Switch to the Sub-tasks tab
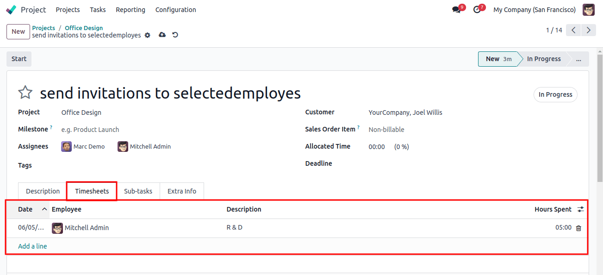Screen dimensions: 603x275 pos(138,191)
